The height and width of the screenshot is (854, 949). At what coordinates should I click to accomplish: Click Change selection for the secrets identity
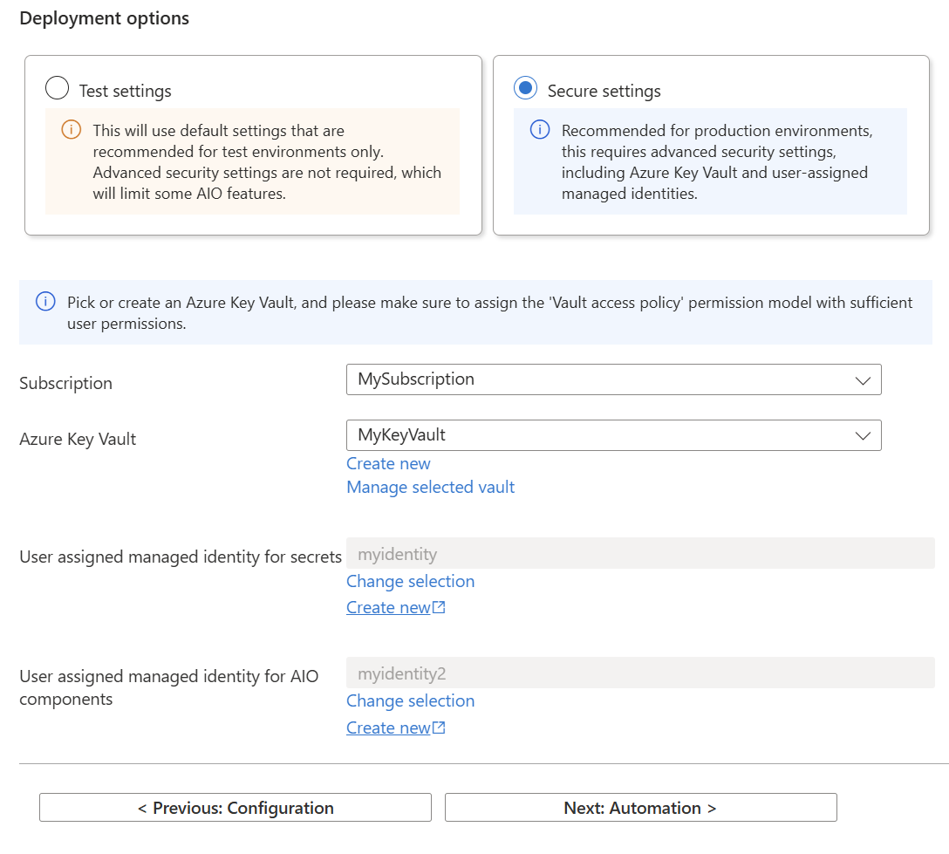pyautogui.click(x=410, y=581)
